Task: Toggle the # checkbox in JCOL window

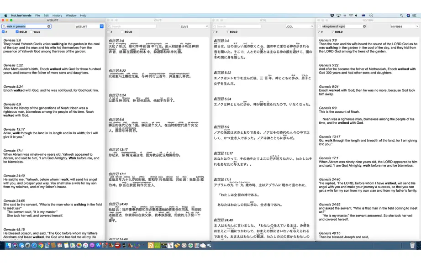Action: [214, 32]
